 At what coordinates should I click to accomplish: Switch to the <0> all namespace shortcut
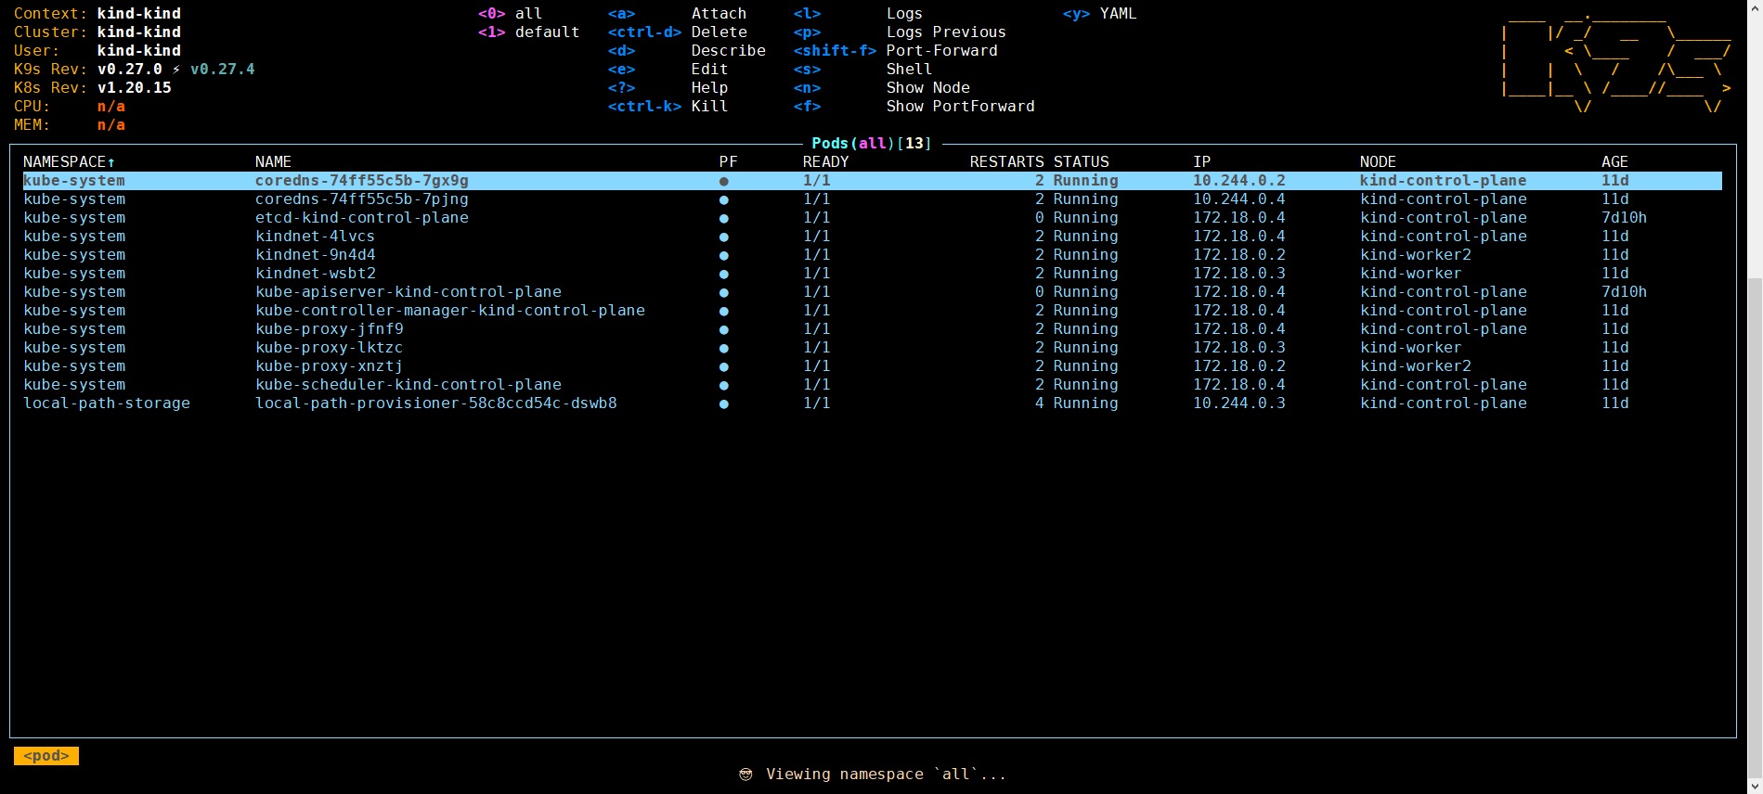(510, 14)
